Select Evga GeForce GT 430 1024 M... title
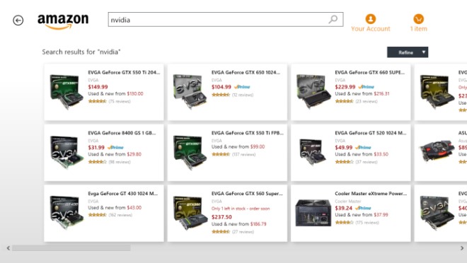The image size is (467, 263). 122,194
